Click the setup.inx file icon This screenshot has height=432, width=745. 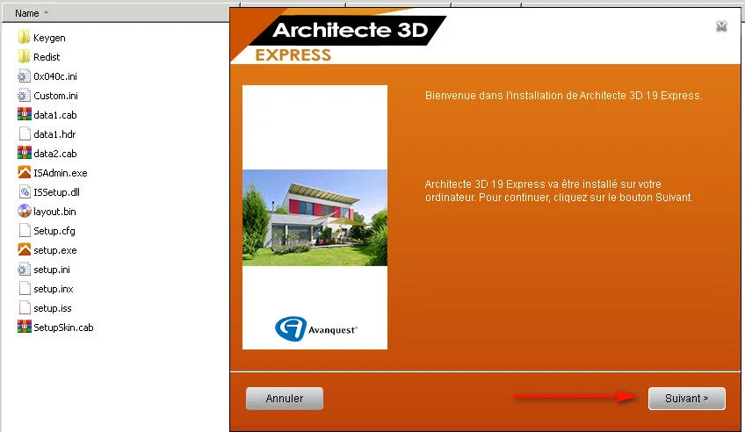(25, 289)
